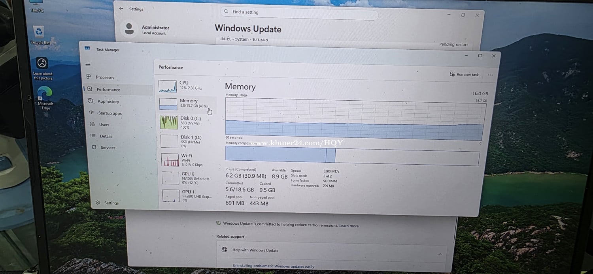The width and height of the screenshot is (593, 274).
Task: Open App history in Task Manager
Action: [x=108, y=101]
